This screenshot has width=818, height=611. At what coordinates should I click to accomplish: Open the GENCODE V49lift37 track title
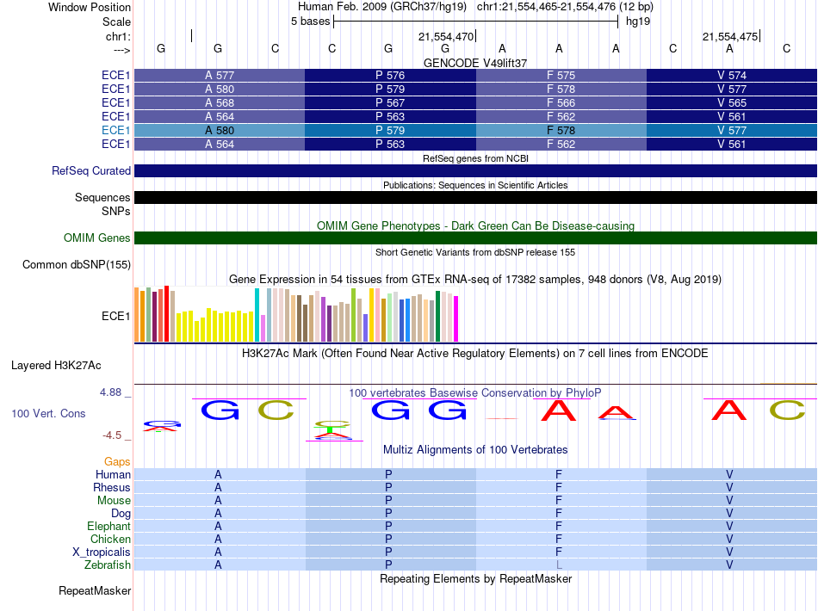pyautogui.click(x=475, y=63)
